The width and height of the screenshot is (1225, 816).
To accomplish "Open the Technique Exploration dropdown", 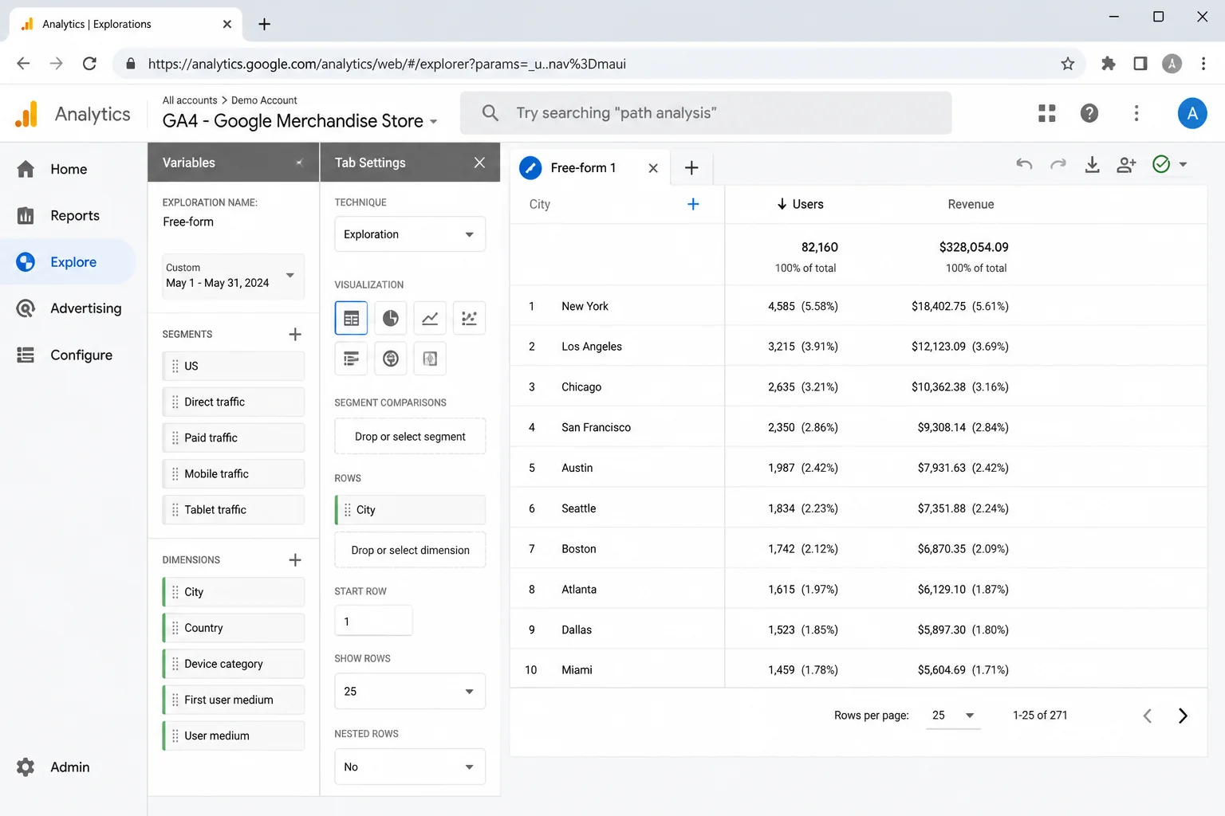I will coord(410,234).
